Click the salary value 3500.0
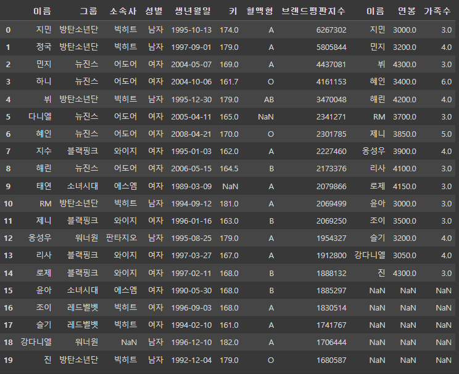The image size is (459, 374). [404, 221]
